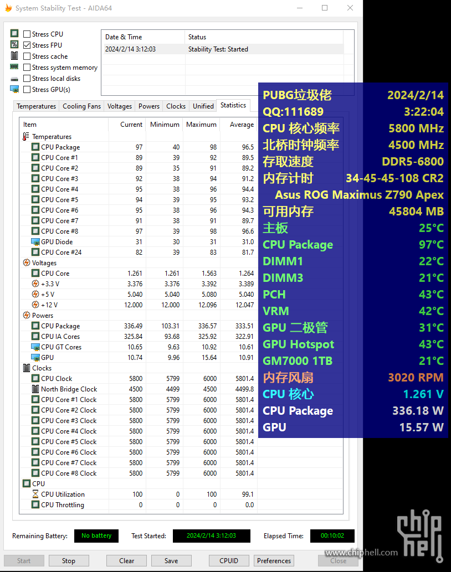451x572 pixels.
Task: Click the Average column header
Action: point(239,125)
